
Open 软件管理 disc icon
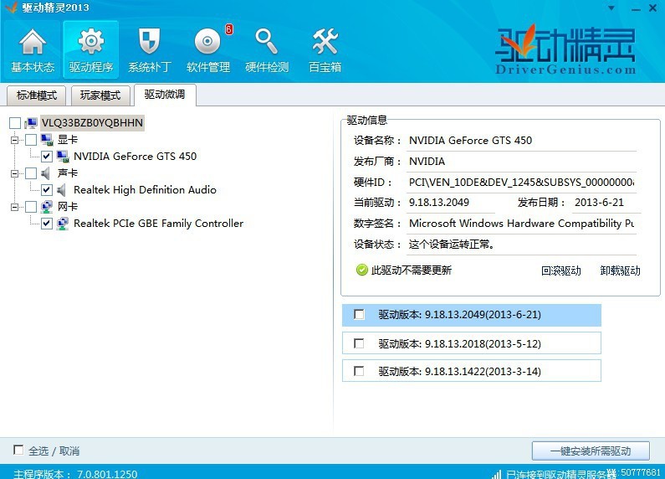coord(207,42)
